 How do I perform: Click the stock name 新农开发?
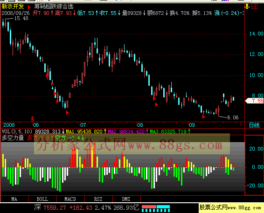(x=13, y=7)
